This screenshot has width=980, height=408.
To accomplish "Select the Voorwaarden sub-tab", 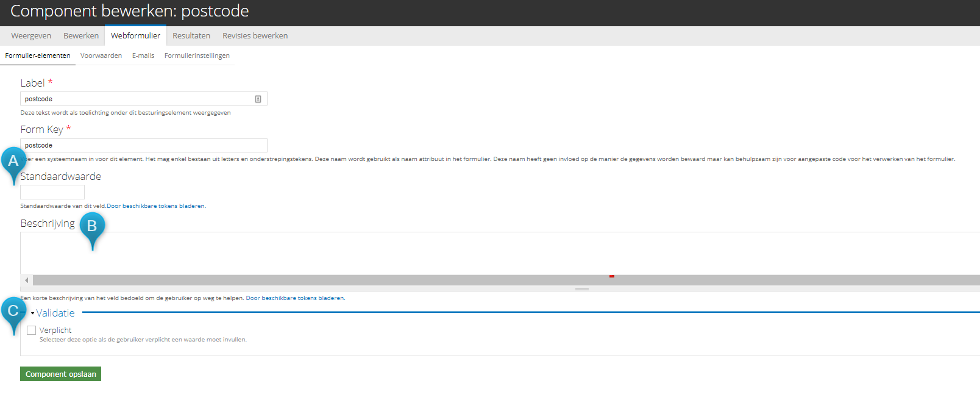I will pos(101,55).
